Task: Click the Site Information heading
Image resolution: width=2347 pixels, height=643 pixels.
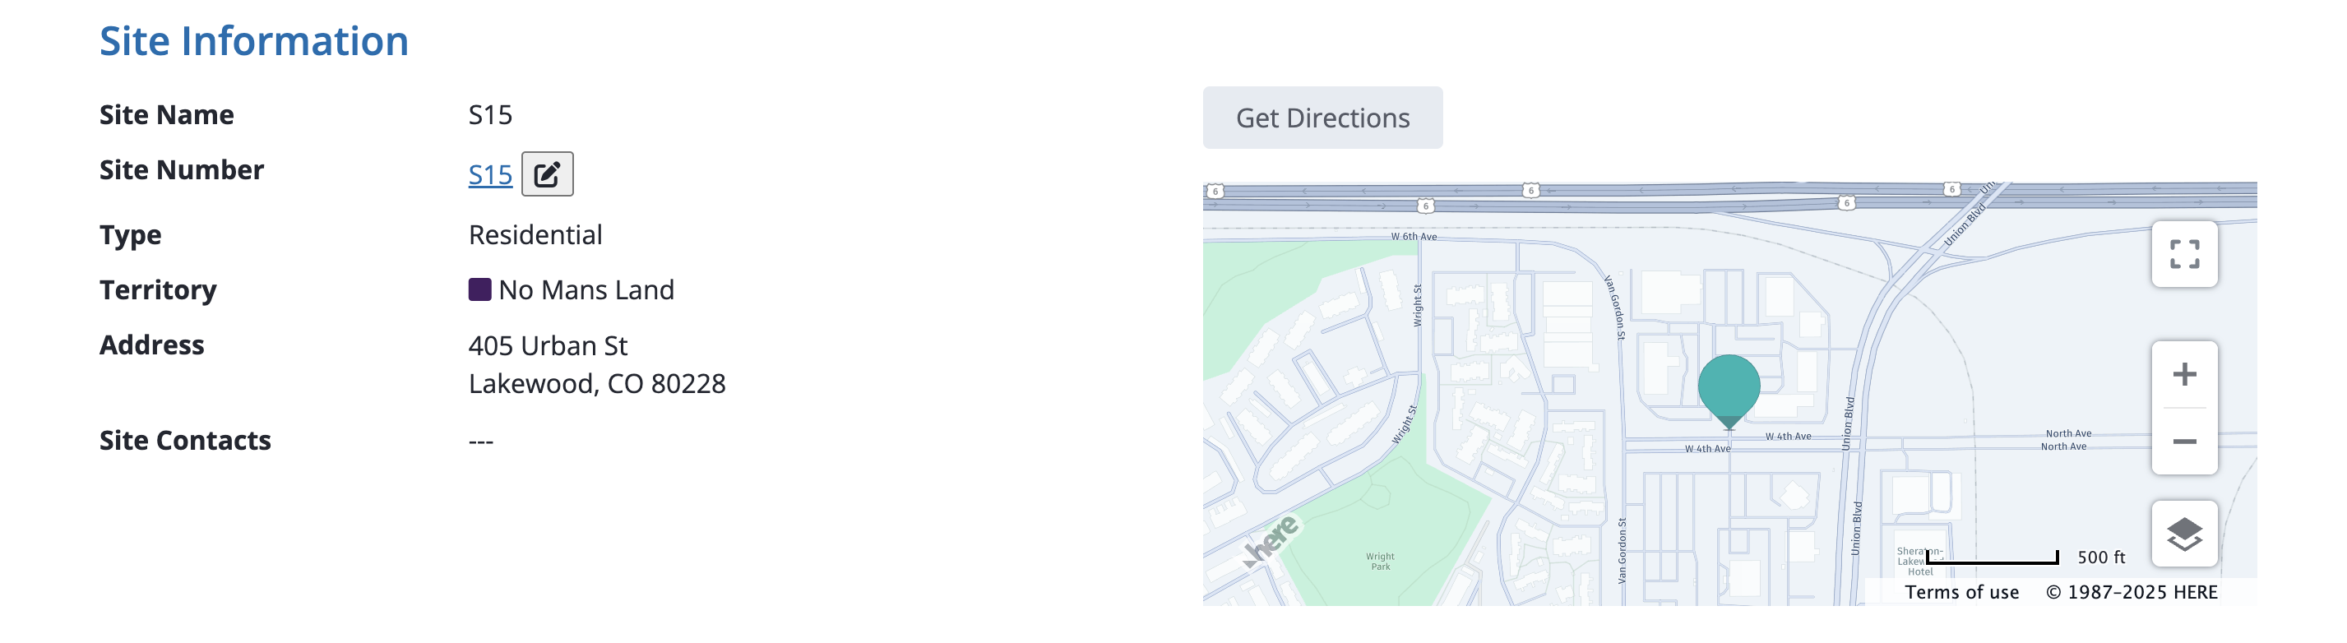Action: tap(253, 41)
